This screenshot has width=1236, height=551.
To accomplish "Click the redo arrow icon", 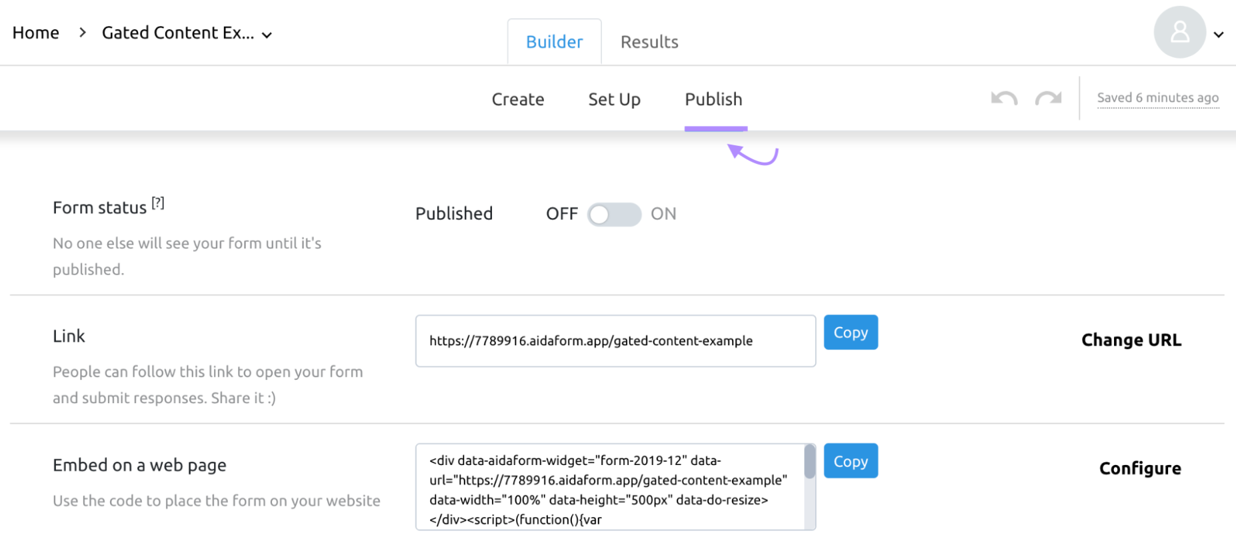I will point(1048,99).
